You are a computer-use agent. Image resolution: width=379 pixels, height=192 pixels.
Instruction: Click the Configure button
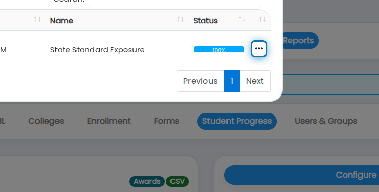click(x=301, y=175)
